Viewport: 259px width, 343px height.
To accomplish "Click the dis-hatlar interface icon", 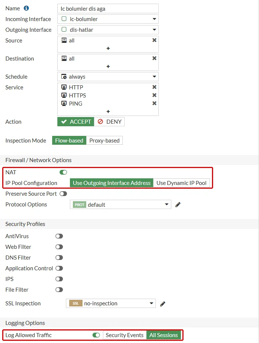I will tap(64, 30).
